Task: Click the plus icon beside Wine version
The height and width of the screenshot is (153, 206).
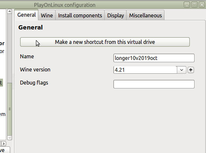Action: pyautogui.click(x=191, y=70)
